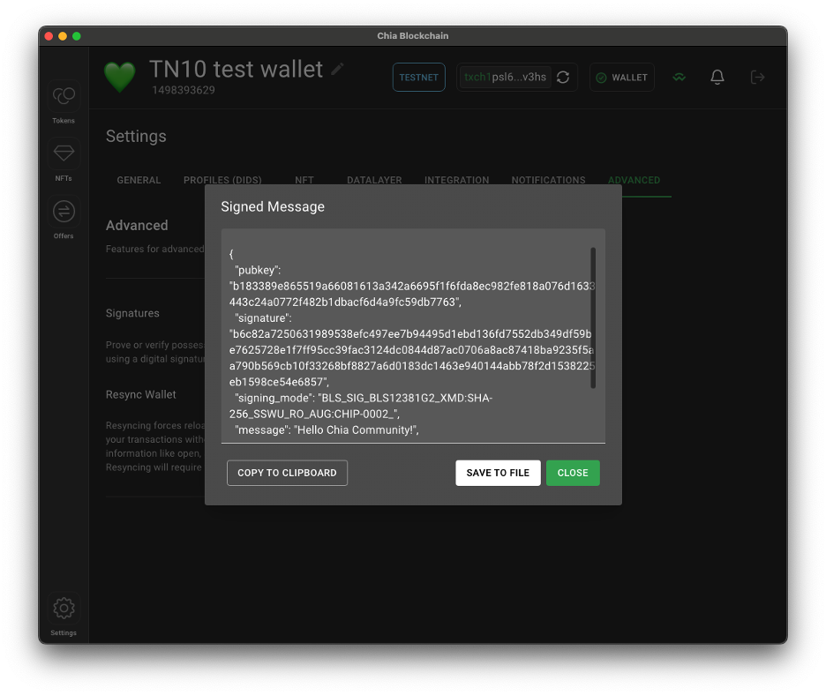826x695 pixels.
Task: Switch to the NFT settings tab
Action: click(x=304, y=180)
